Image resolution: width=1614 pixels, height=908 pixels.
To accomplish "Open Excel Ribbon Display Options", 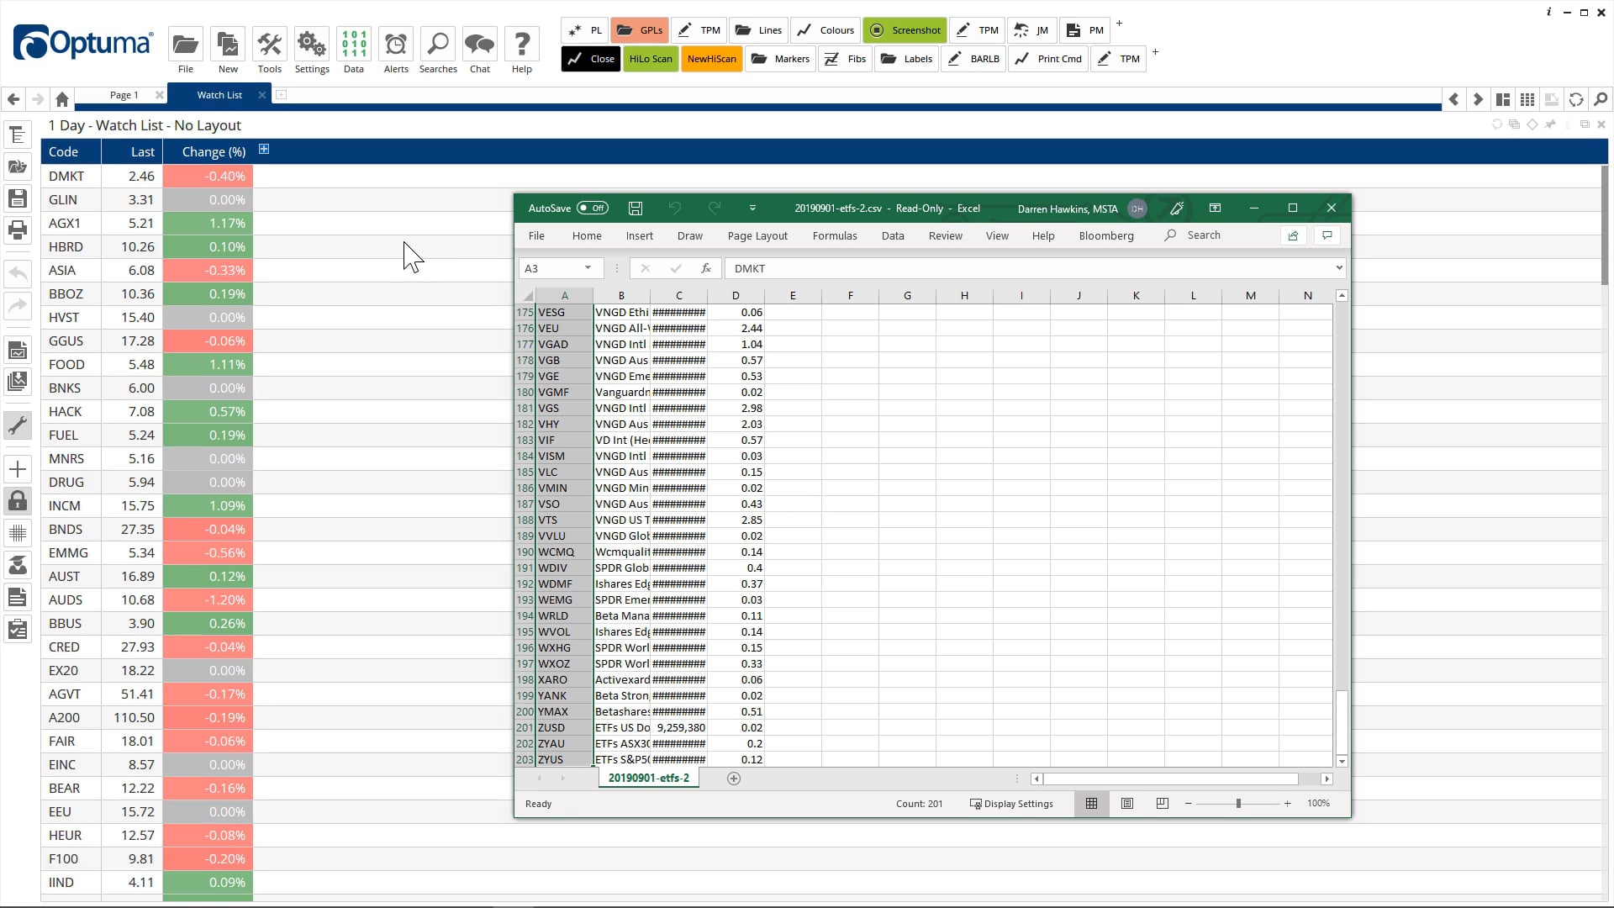I will click(1215, 209).
